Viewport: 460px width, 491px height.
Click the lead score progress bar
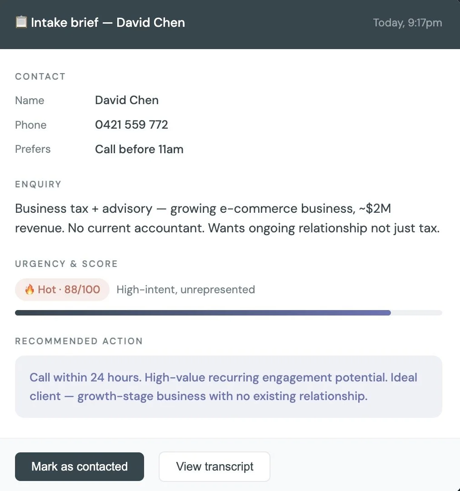pos(229,313)
